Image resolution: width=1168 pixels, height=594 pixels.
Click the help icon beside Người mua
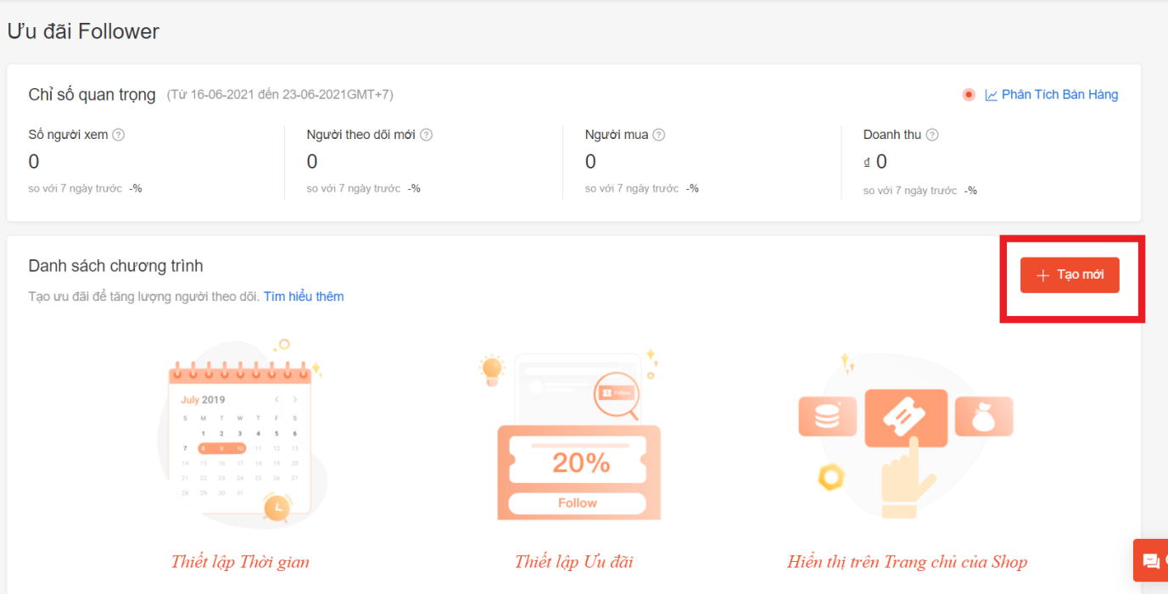(659, 135)
